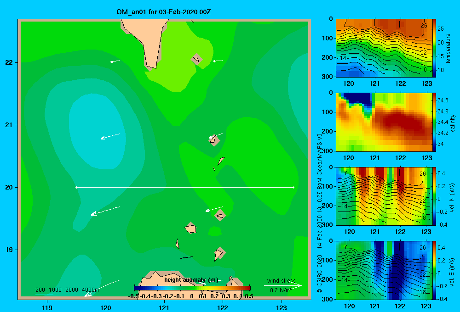
Task: Click the 'wind stress' legend label
Action: [x=281, y=281]
